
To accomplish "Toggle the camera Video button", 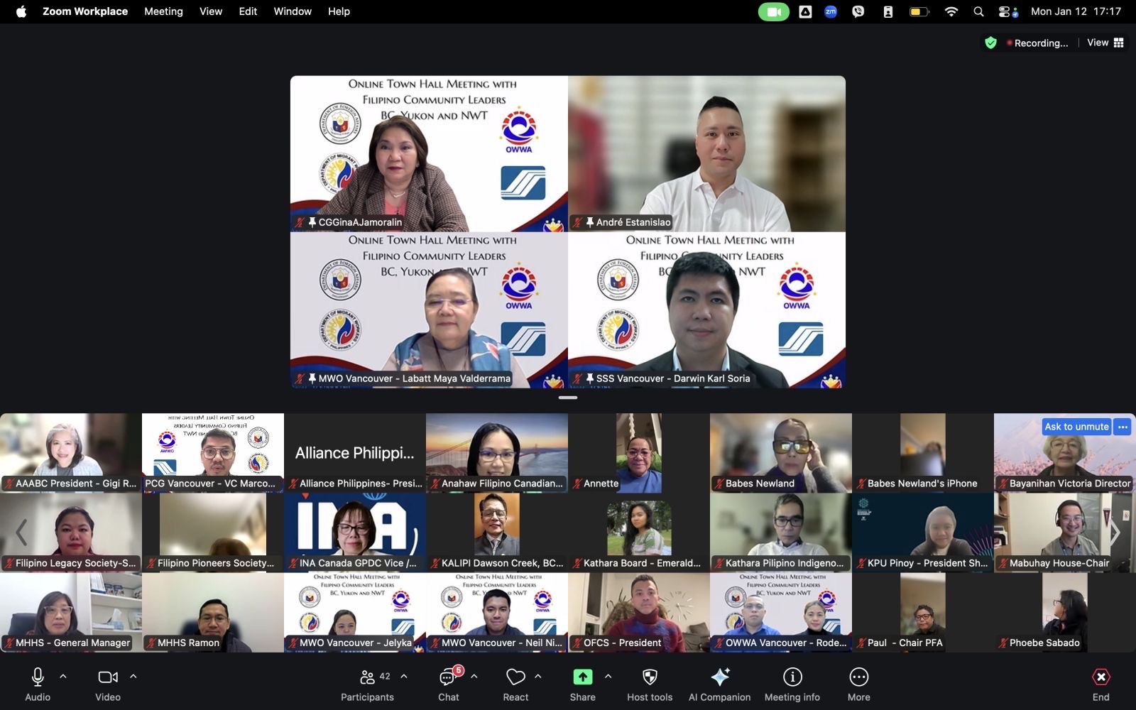I will point(108,684).
